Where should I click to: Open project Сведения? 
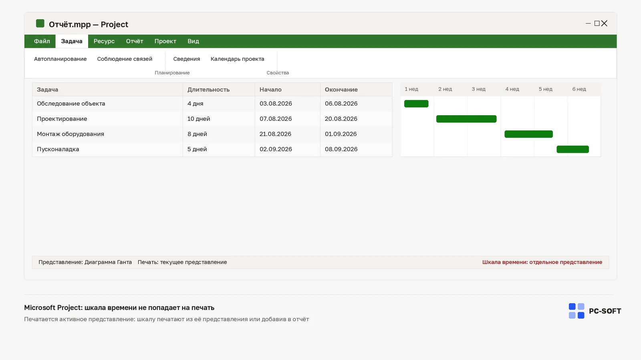[187, 59]
